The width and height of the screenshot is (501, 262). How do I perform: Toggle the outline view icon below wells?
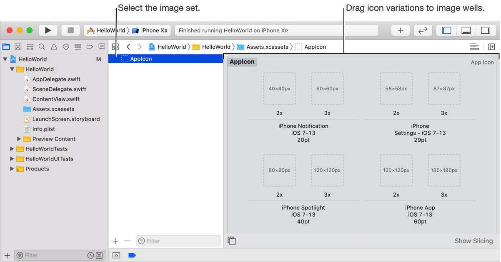coord(232,241)
